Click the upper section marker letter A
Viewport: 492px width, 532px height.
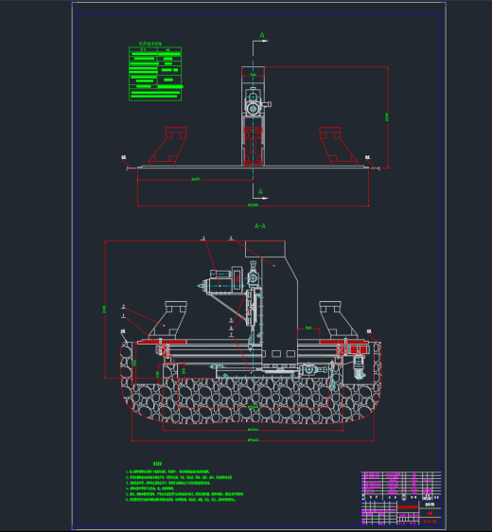coord(262,35)
